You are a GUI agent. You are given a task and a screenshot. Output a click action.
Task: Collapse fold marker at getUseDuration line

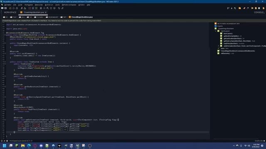coord(5,87)
